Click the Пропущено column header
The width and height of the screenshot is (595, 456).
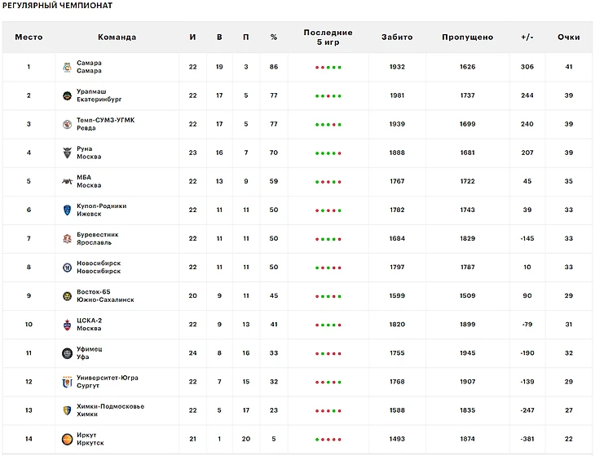tap(467, 38)
